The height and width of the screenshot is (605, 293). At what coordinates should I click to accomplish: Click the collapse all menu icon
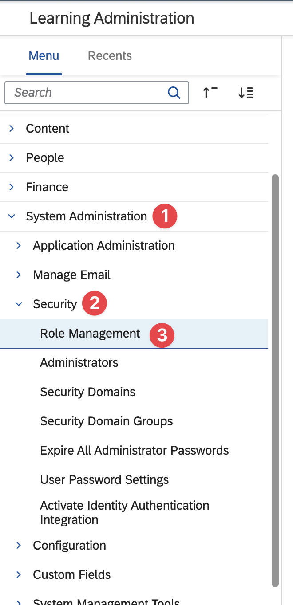pyautogui.click(x=210, y=92)
